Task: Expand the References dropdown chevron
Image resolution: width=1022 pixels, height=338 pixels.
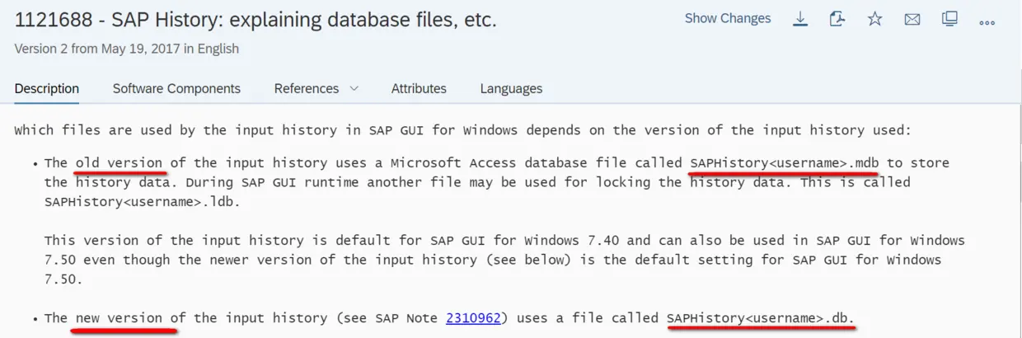Action: coord(354,88)
